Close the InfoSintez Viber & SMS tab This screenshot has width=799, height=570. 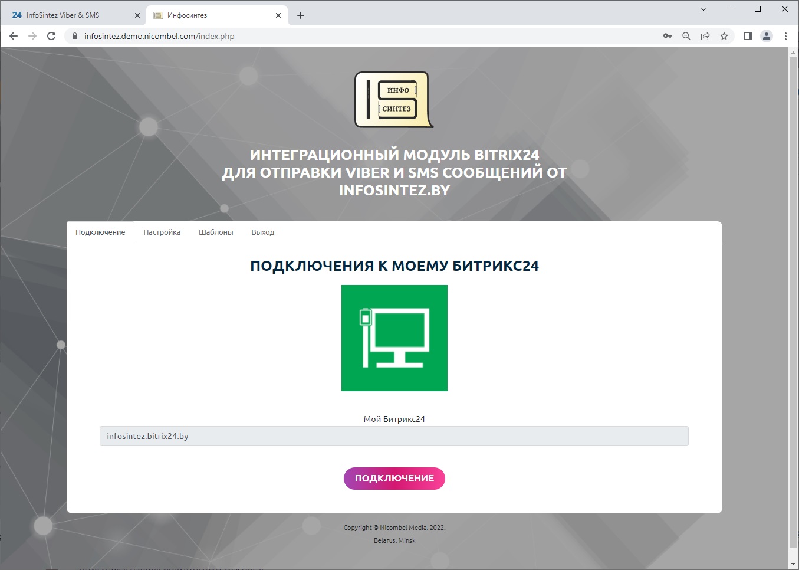137,15
